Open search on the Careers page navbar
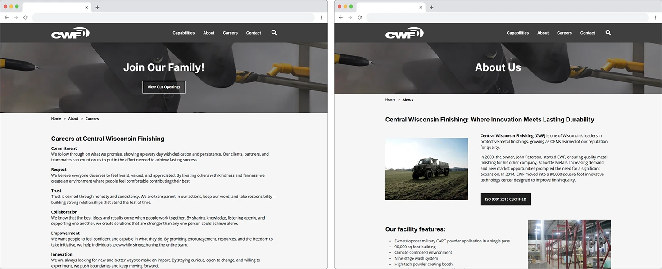The image size is (662, 269). click(274, 32)
